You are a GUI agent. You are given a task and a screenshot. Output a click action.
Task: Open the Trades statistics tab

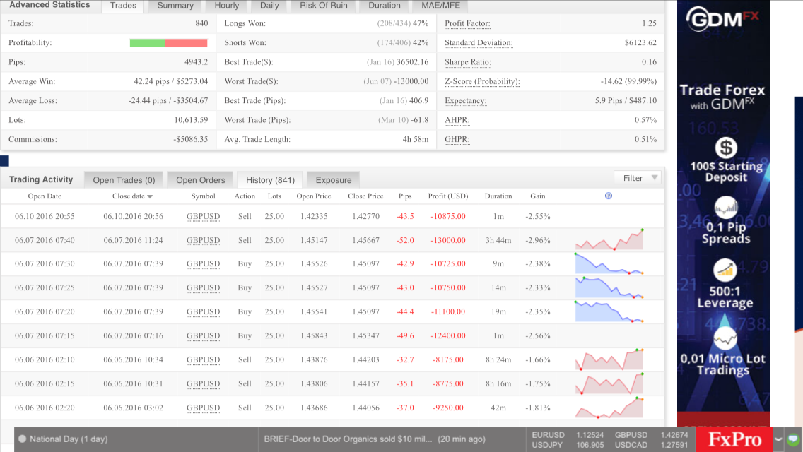(123, 6)
